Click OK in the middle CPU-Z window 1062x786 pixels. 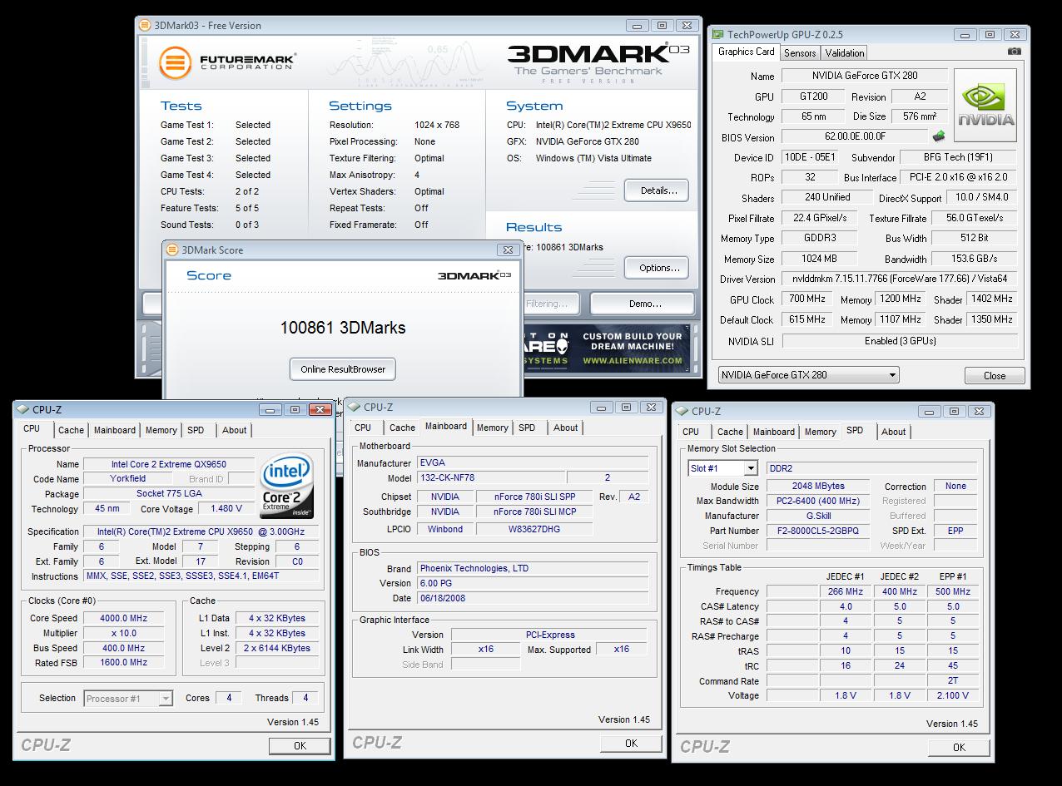coord(631,744)
